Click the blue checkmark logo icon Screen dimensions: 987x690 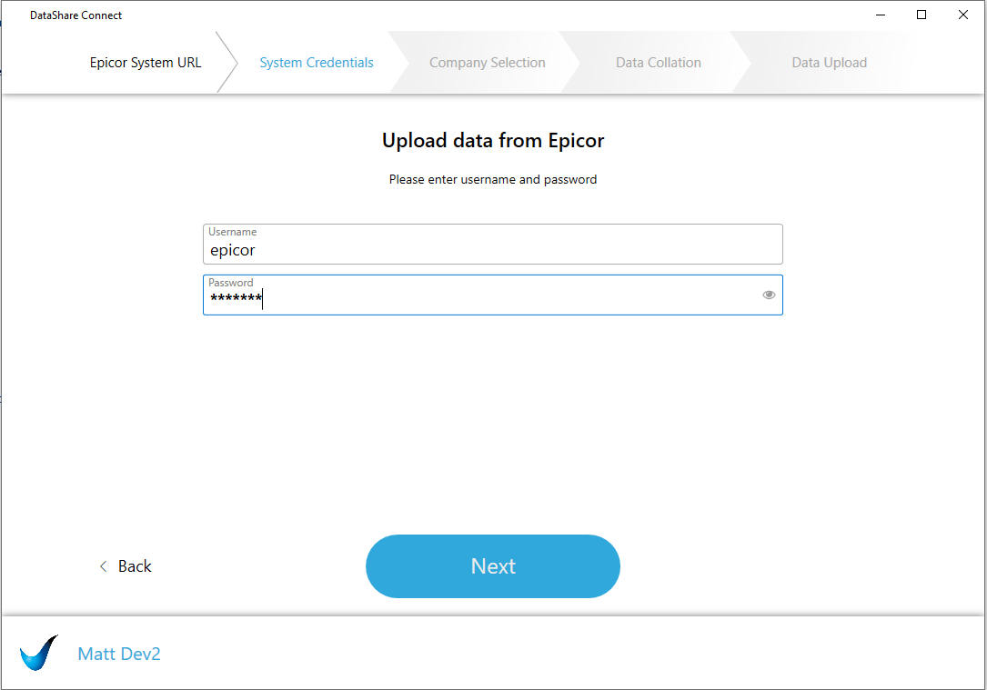39,653
